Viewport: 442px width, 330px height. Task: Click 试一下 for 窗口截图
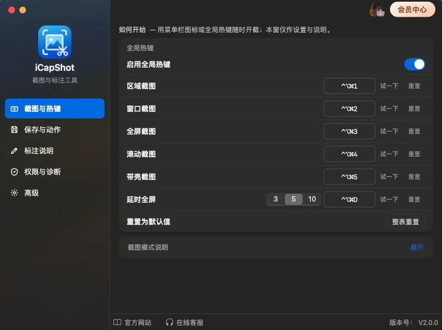[389, 109]
